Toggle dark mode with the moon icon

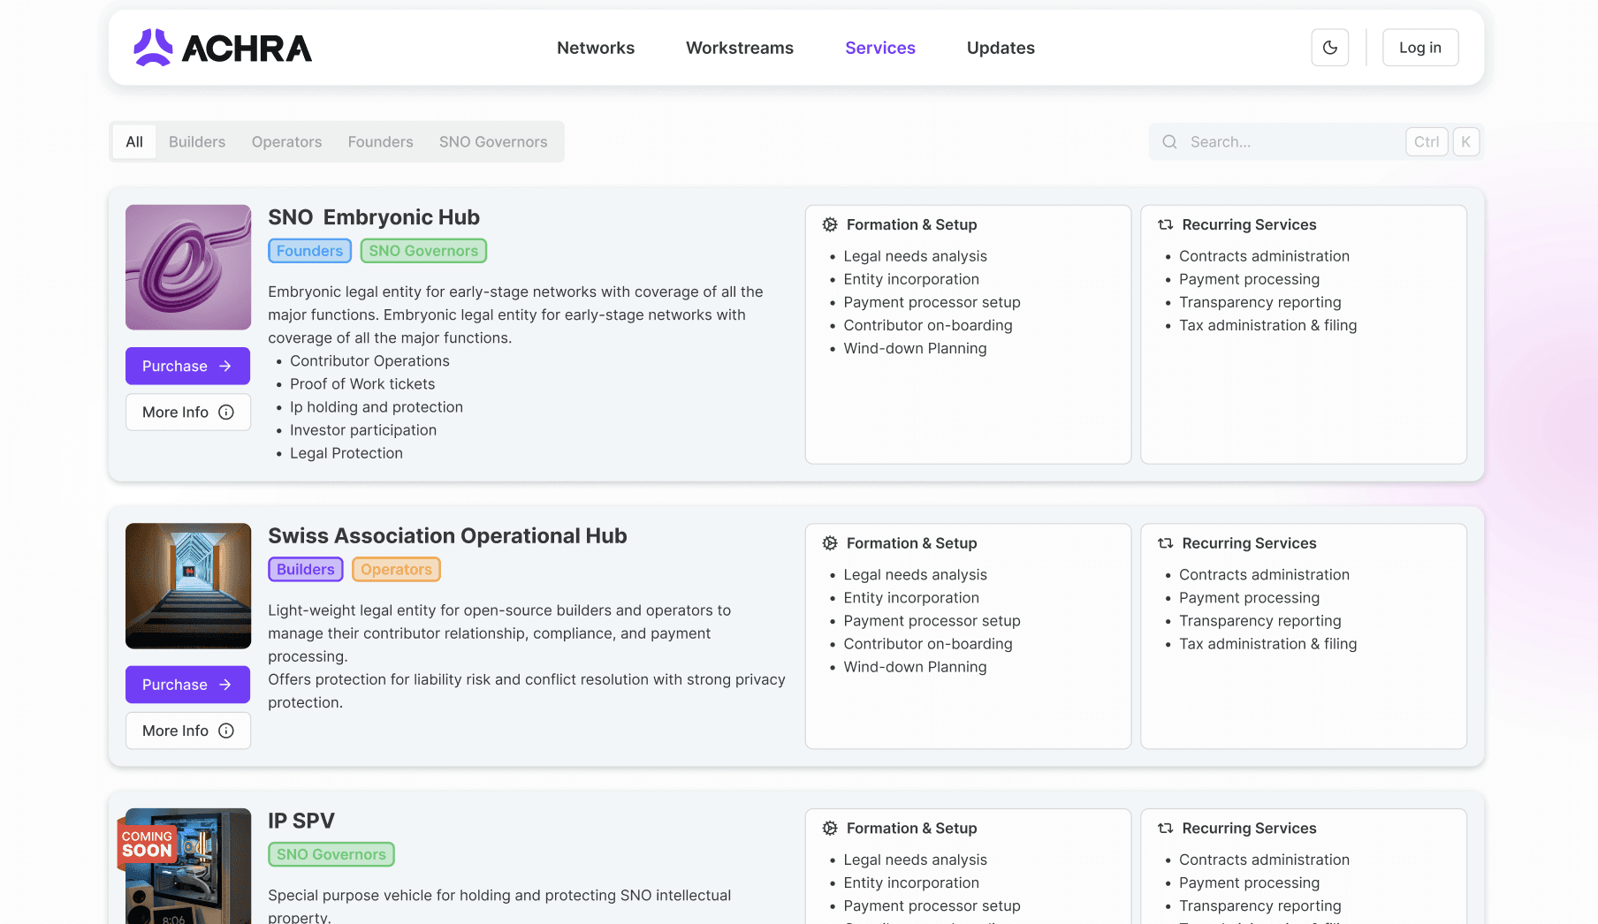[x=1329, y=47]
